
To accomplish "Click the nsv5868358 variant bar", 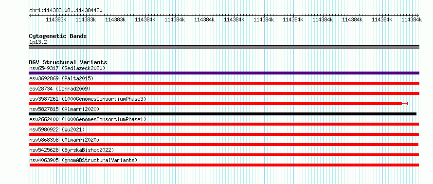I will tap(223, 145).
